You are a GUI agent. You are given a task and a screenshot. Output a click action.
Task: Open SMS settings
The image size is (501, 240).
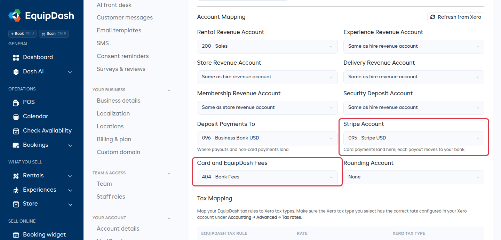pyautogui.click(x=103, y=43)
